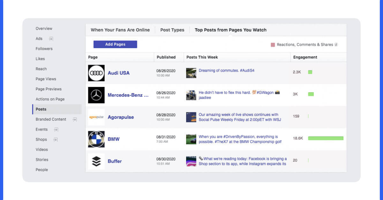Open Ads in the sidebar
This screenshot has height=200, width=383.
click(39, 39)
